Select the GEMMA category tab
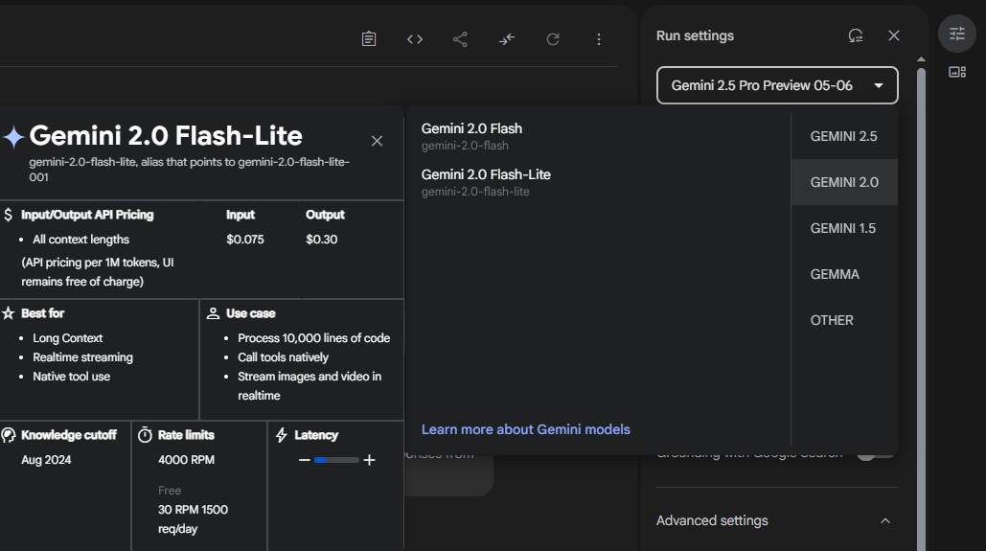The height and width of the screenshot is (551, 986). pos(844,274)
